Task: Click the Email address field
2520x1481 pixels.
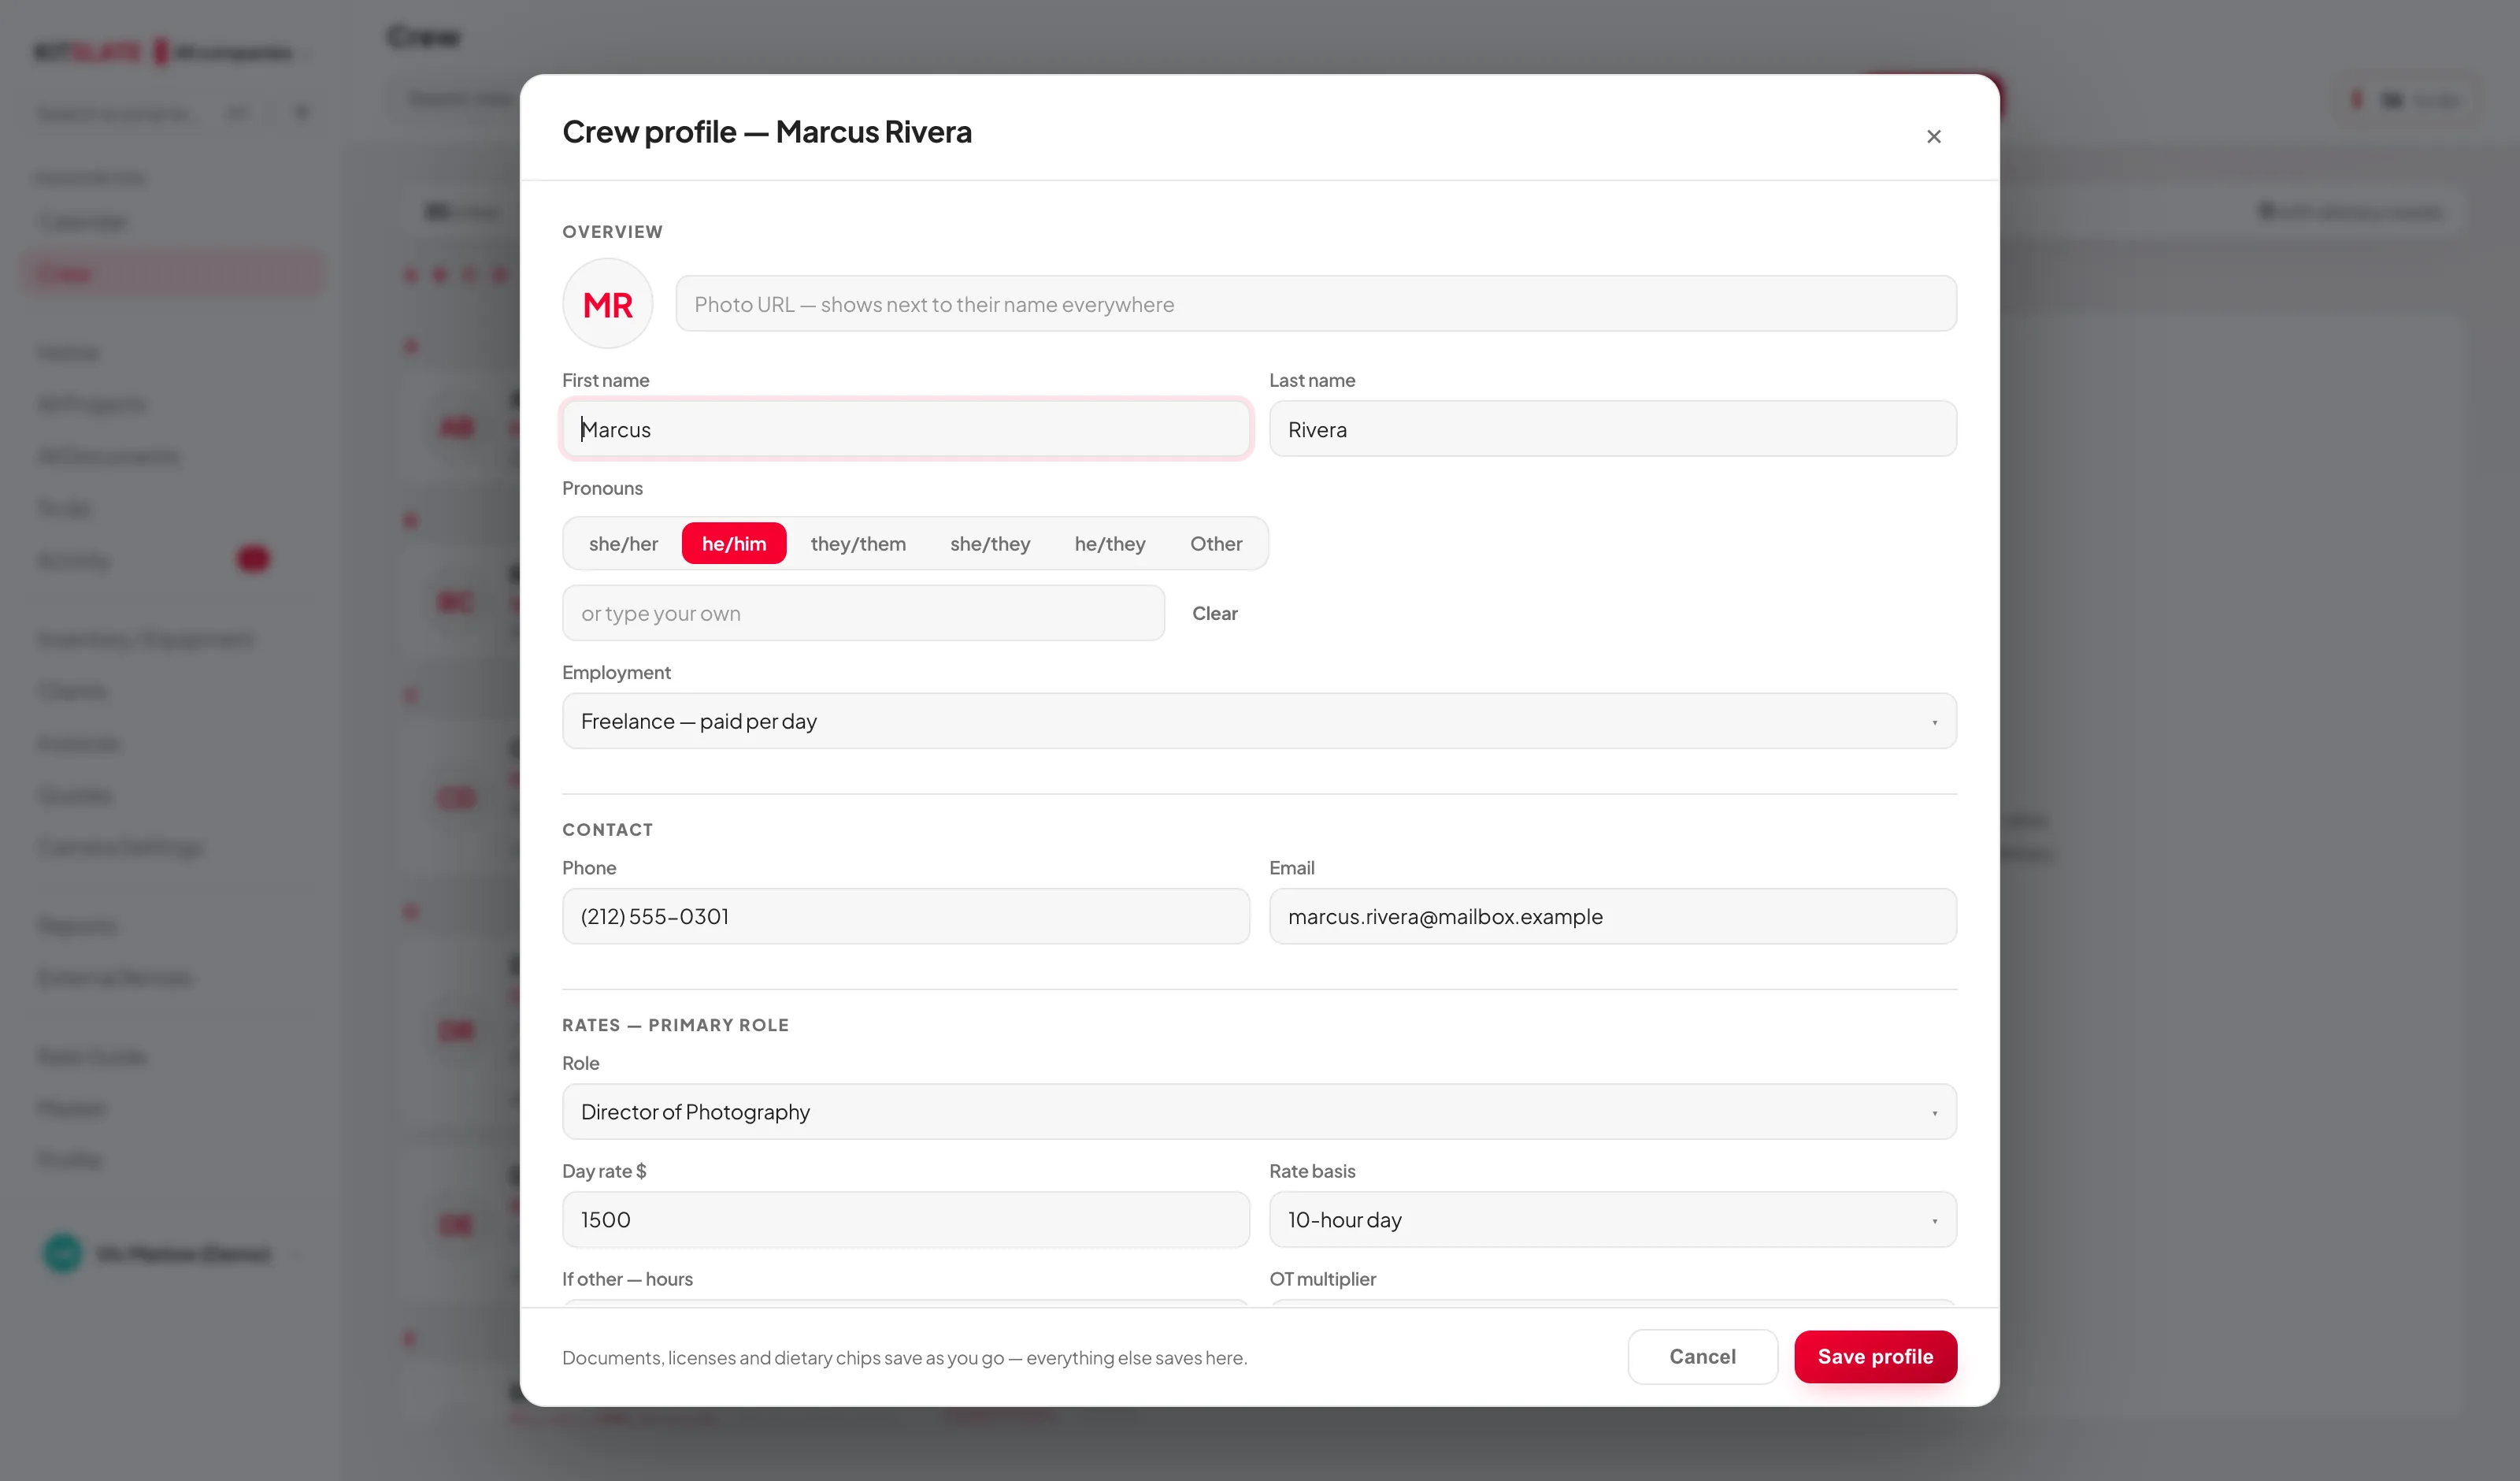Action: [1612, 917]
